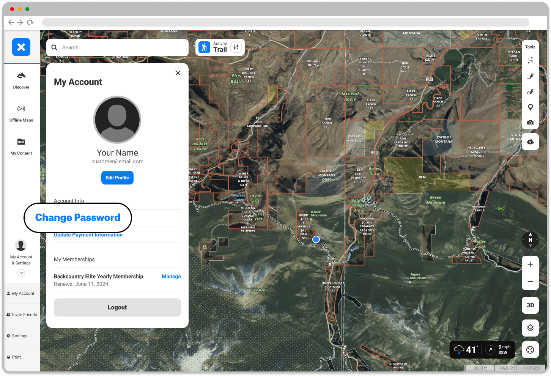Open Offline Maps from the sidebar
Screen dimensions: 551x376
pyautogui.click(x=21, y=114)
